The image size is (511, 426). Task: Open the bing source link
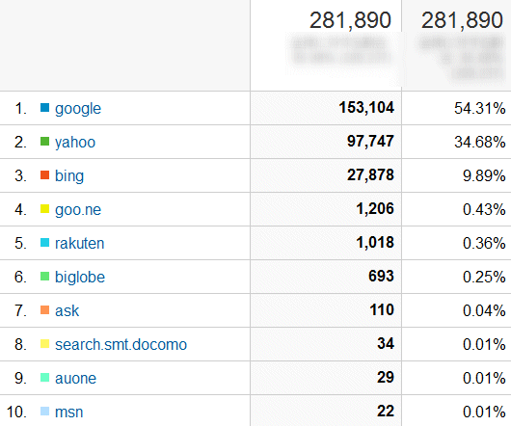coord(69,176)
